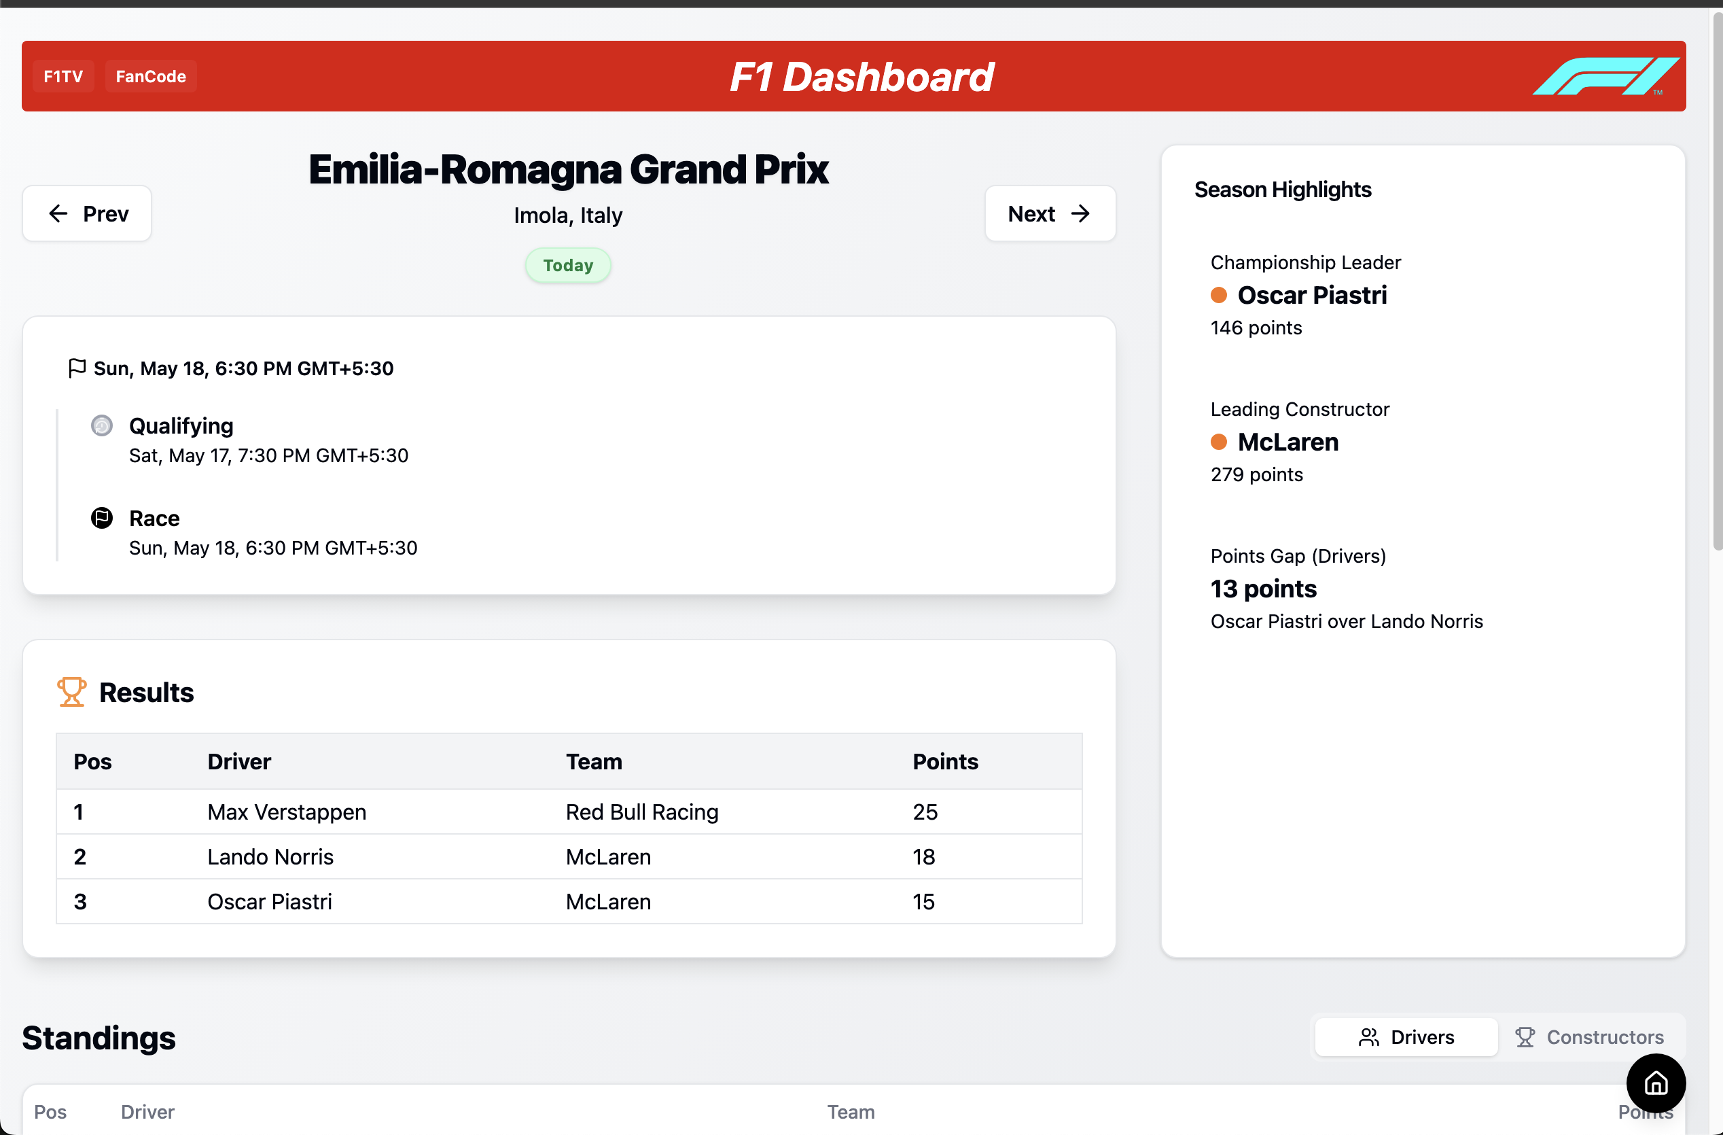Click the Championship Leader label
1723x1135 pixels.
(1305, 262)
